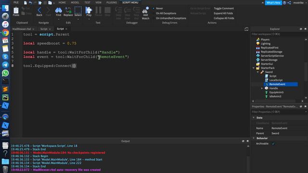Switch to the PLUGINS ribbon tab
The width and height of the screenshot is (308, 173).
112,2
